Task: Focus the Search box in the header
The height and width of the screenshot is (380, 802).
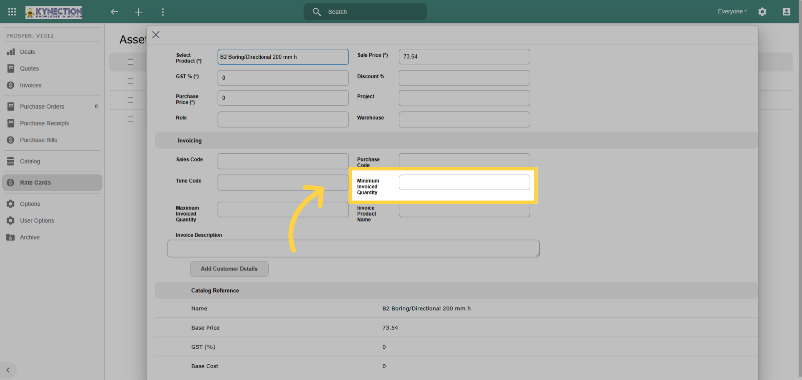Action: [365, 12]
